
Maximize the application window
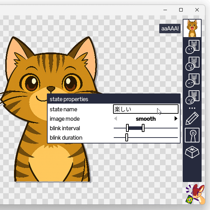point(181,10)
